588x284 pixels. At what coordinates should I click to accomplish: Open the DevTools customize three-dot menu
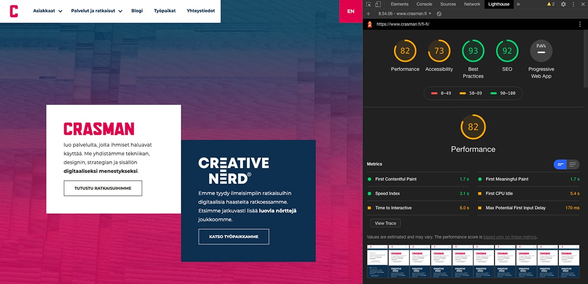573,4
